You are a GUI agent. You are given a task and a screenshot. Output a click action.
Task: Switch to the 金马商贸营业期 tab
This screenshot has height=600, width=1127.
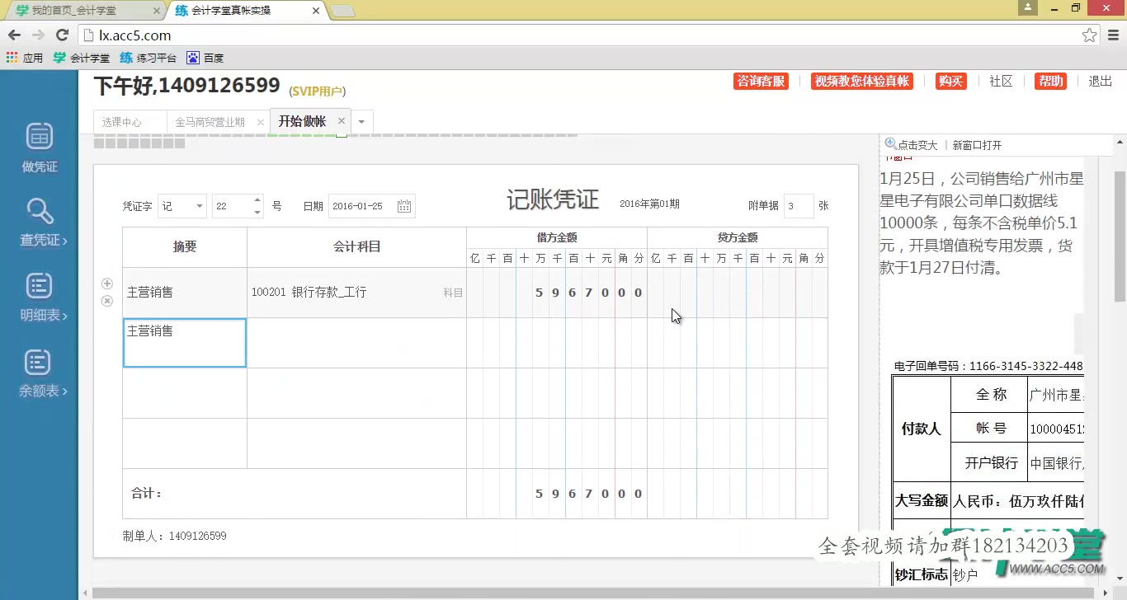coord(213,120)
